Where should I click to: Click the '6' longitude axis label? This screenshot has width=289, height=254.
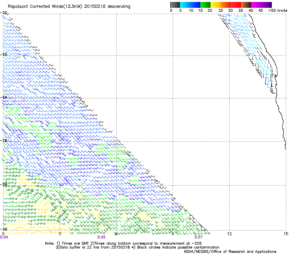tap(116, 234)
